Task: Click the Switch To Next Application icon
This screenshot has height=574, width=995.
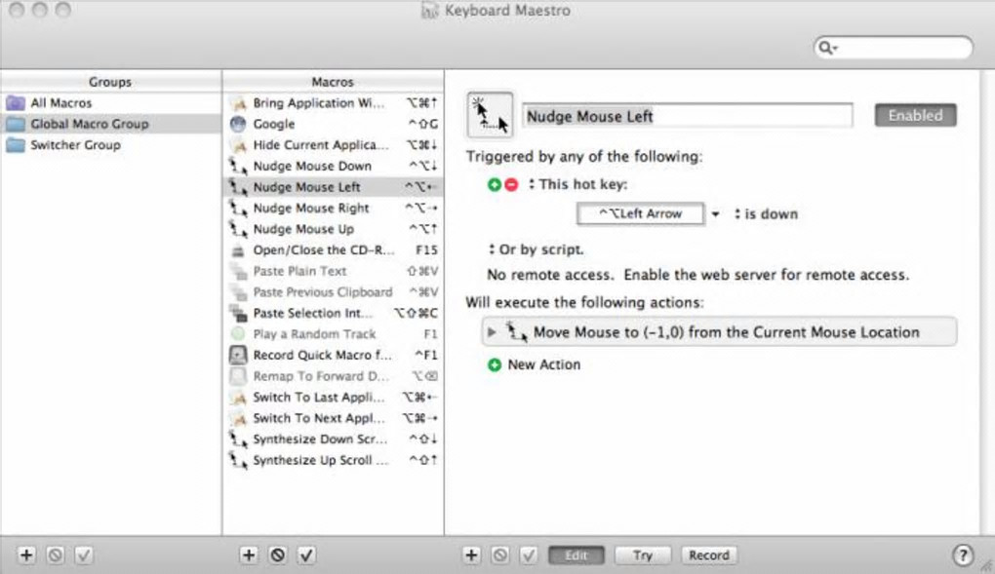Action: point(239,419)
